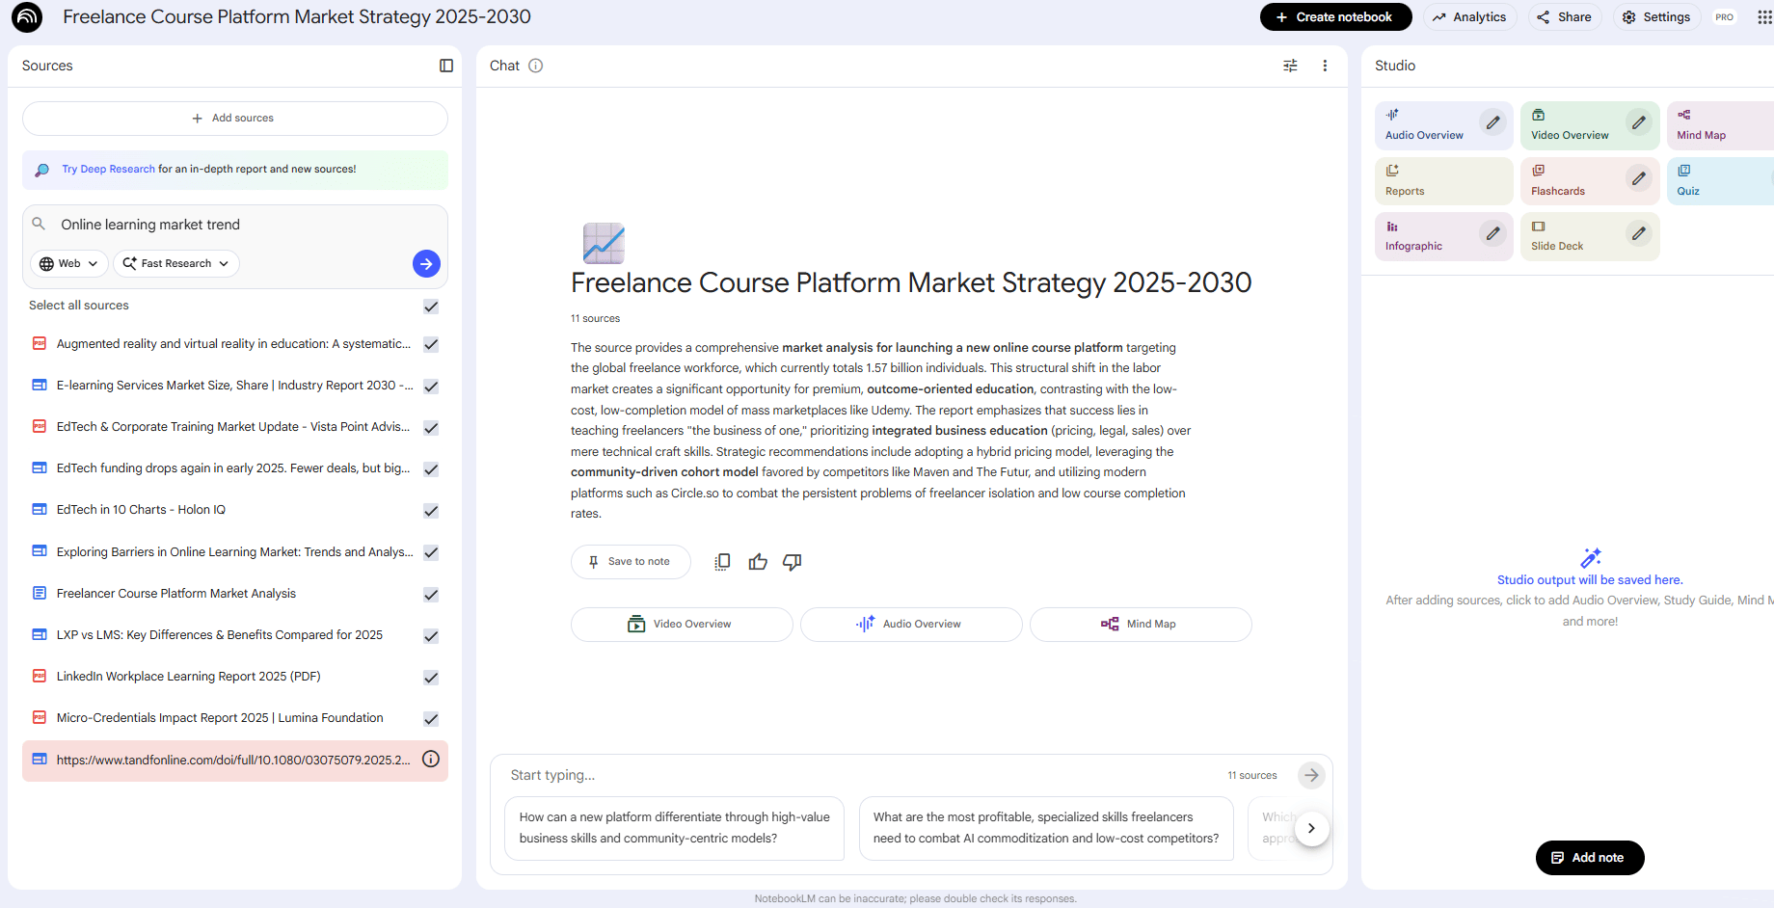Expand the Fast Research dropdown
Image resolution: width=1774 pixels, height=908 pixels.
pos(176,264)
